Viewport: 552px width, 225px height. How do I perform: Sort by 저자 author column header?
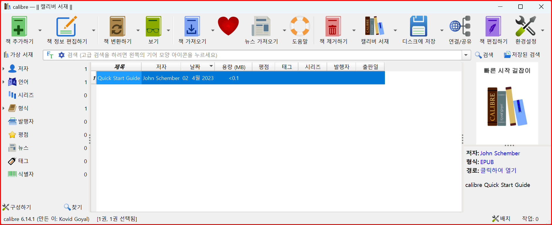[161, 67]
